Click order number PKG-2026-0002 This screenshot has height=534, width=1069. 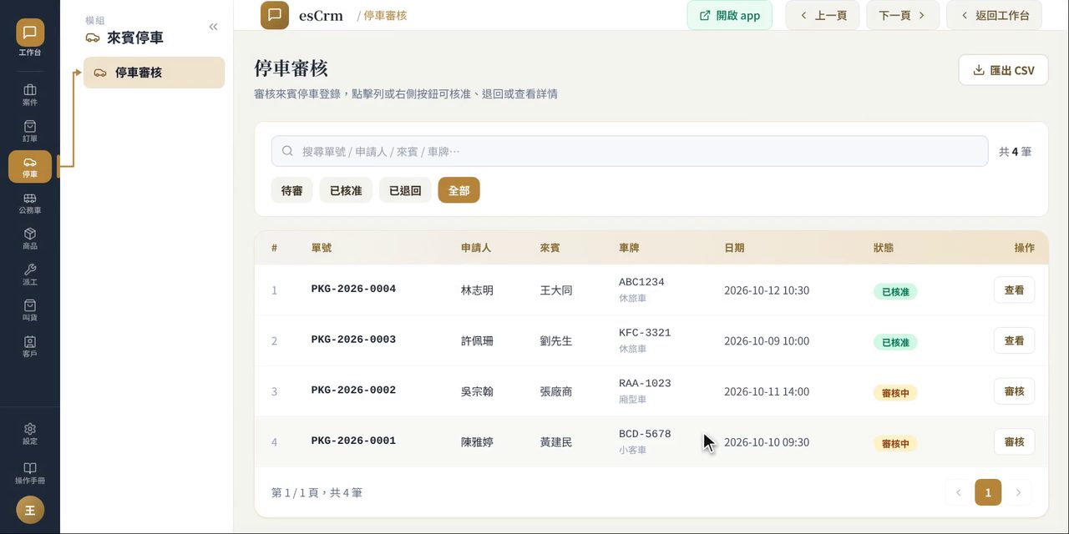pos(353,390)
